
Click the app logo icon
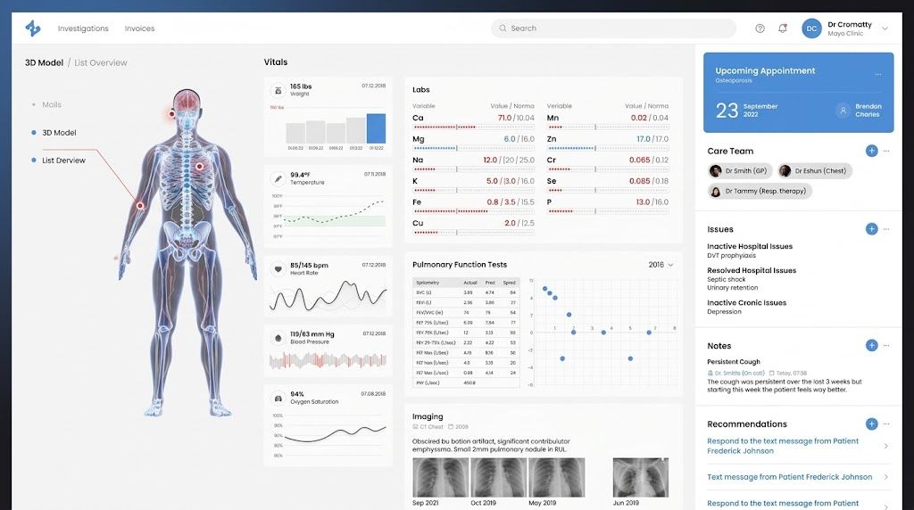pos(33,28)
